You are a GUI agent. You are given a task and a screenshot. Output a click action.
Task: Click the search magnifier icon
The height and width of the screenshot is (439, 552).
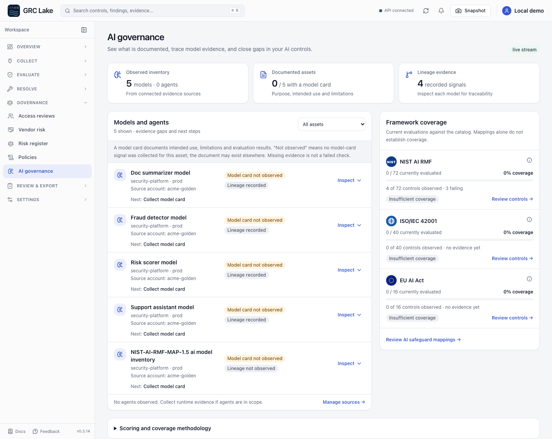[x=67, y=11]
